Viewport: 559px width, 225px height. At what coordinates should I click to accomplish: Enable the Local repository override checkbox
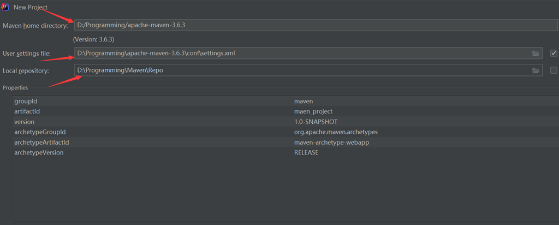point(554,70)
